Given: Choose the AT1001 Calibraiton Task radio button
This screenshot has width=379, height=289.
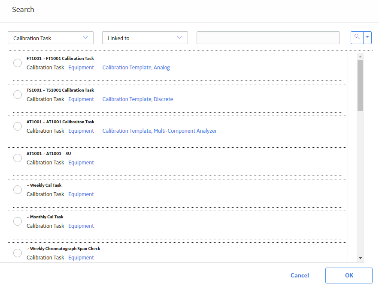Looking at the screenshot, I should click(18, 126).
